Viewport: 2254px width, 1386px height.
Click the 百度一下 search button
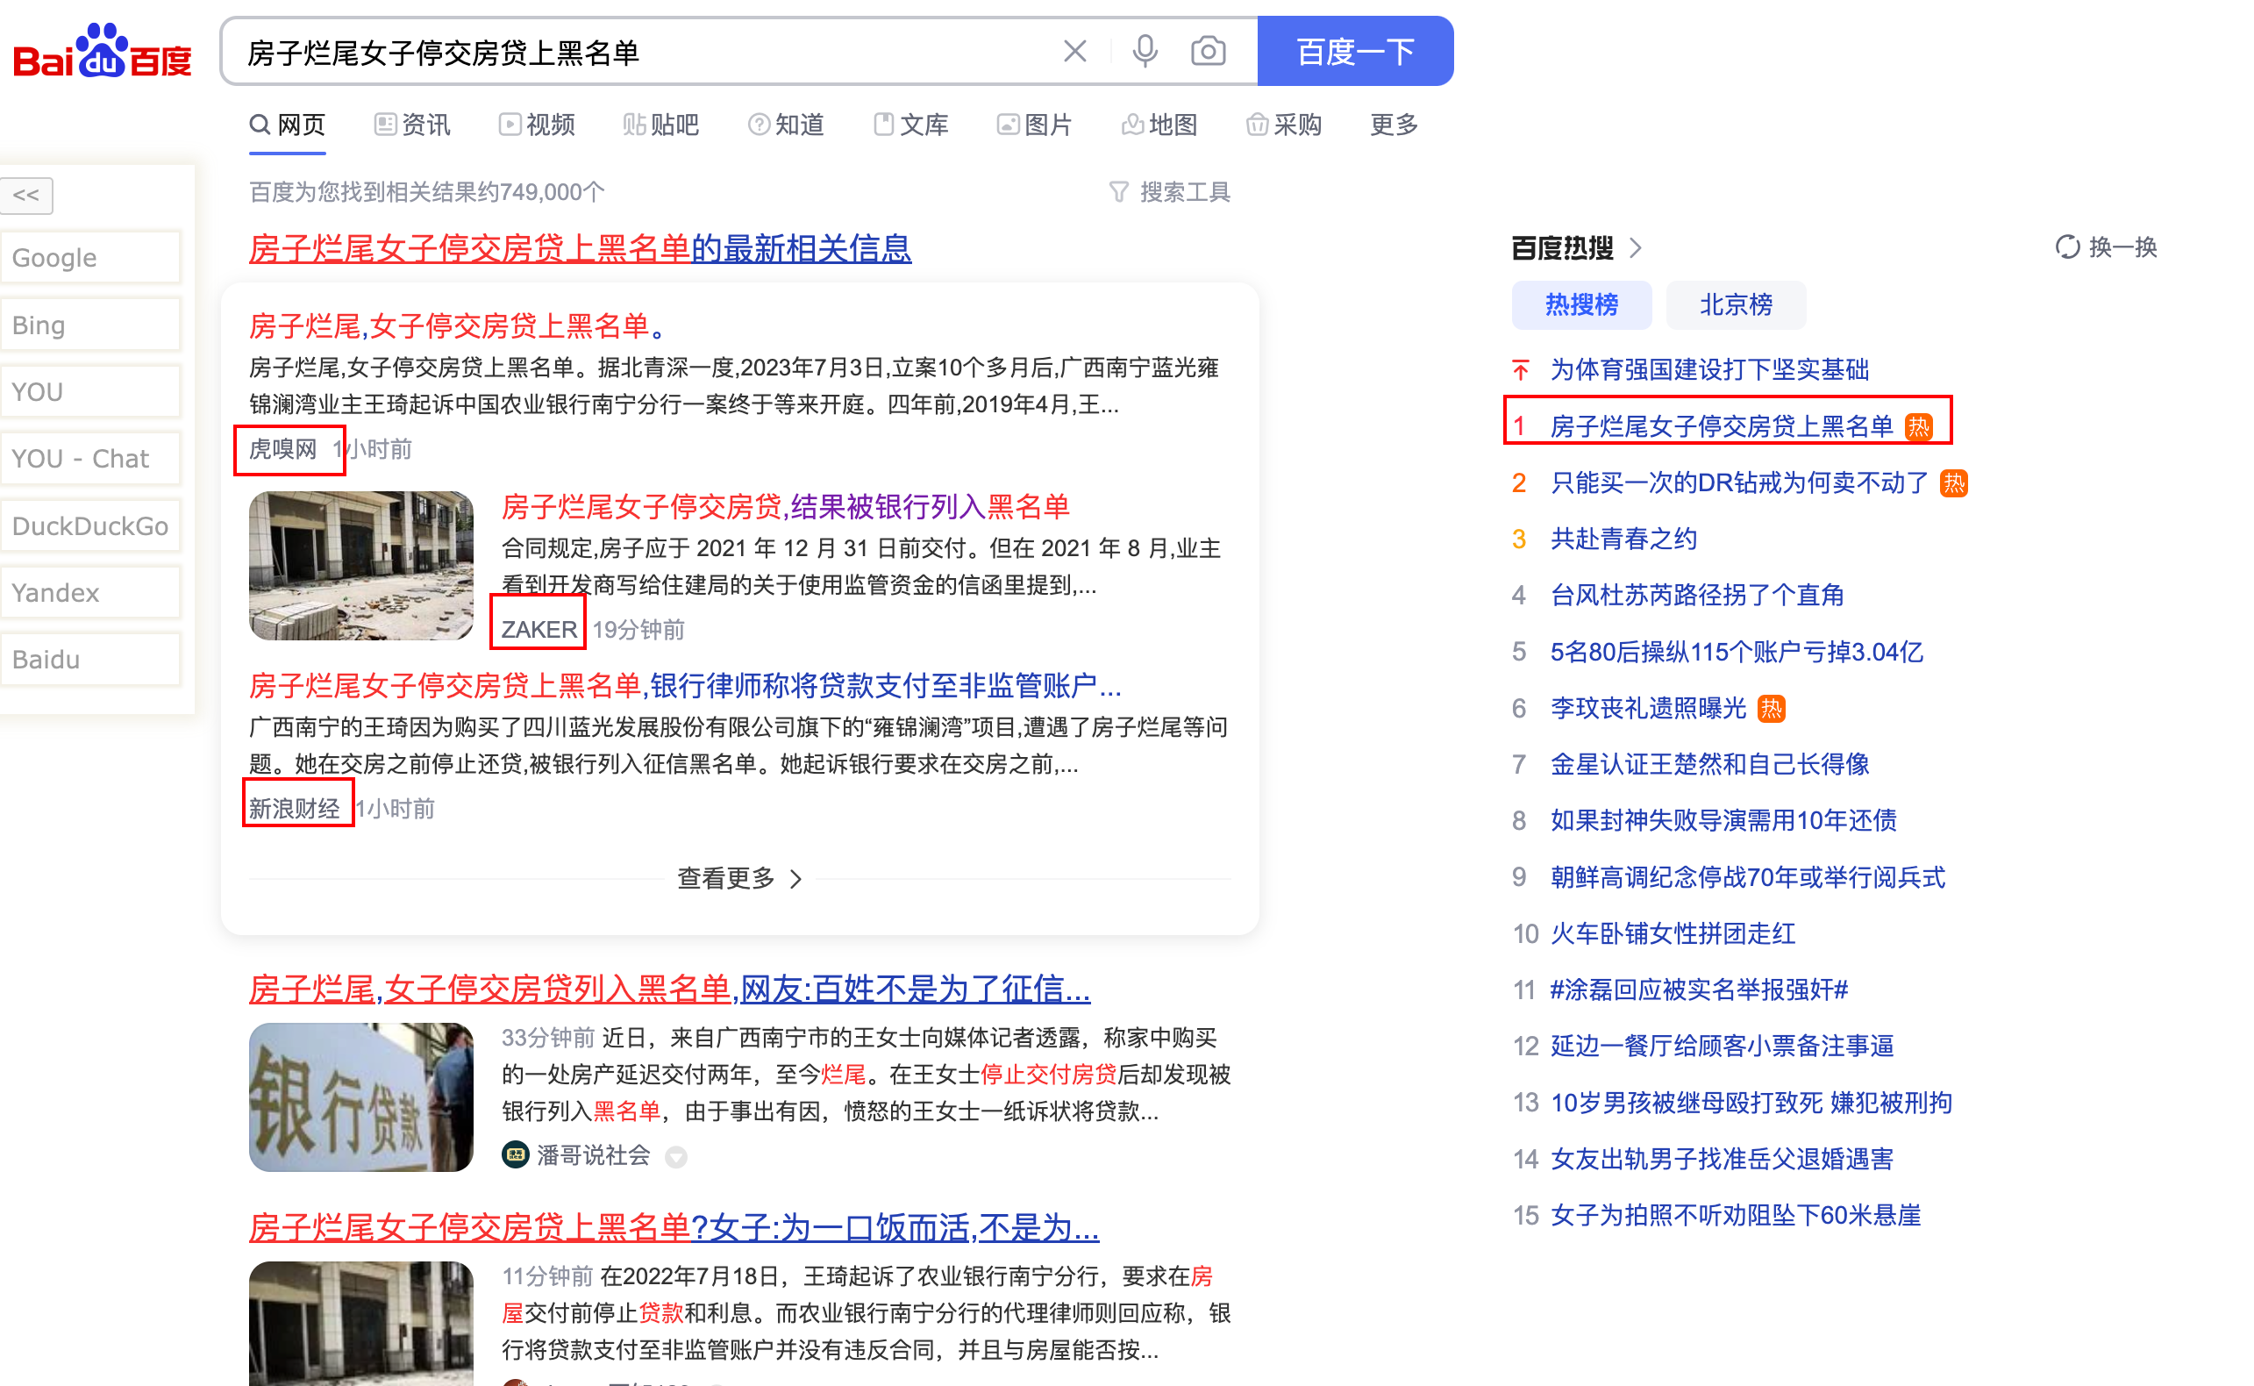pos(1355,52)
